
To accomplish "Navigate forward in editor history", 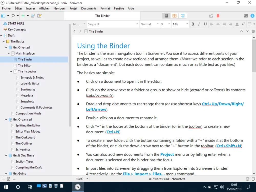I will (80, 31).
